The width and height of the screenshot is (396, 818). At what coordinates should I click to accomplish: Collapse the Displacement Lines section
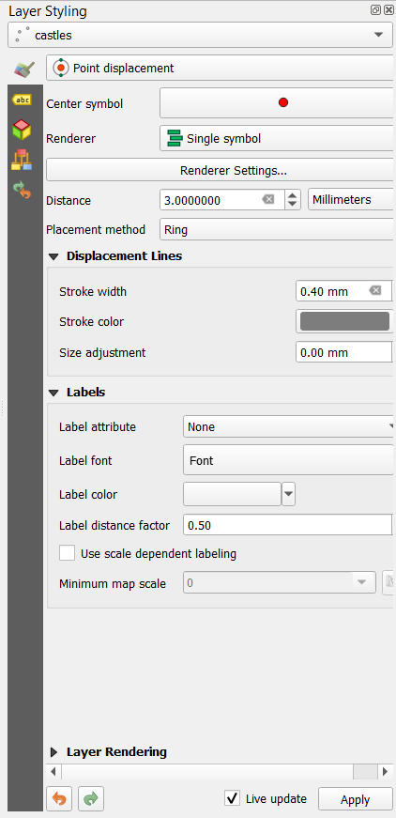pyautogui.click(x=53, y=256)
